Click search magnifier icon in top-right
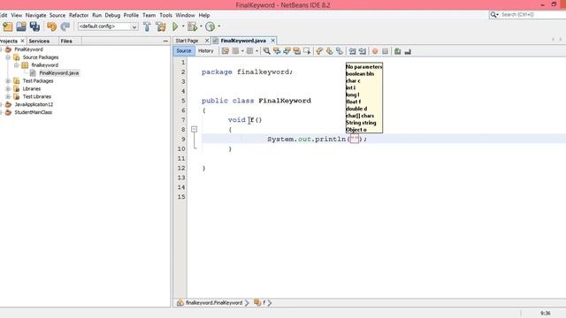 click(493, 14)
